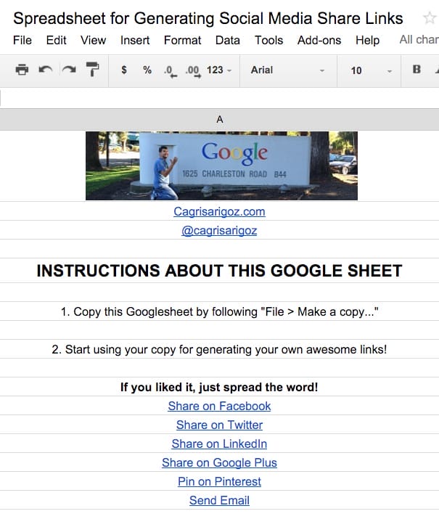Click the Print icon in toolbar
This screenshot has height=527, width=439.
(22, 70)
